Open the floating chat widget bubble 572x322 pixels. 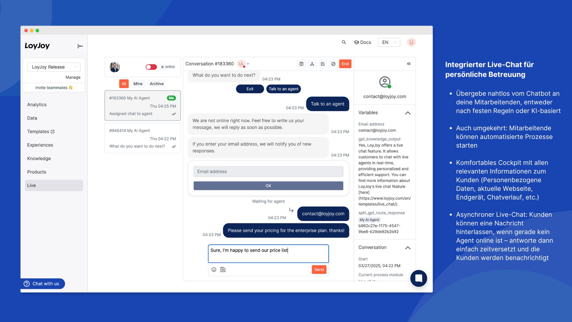418,278
